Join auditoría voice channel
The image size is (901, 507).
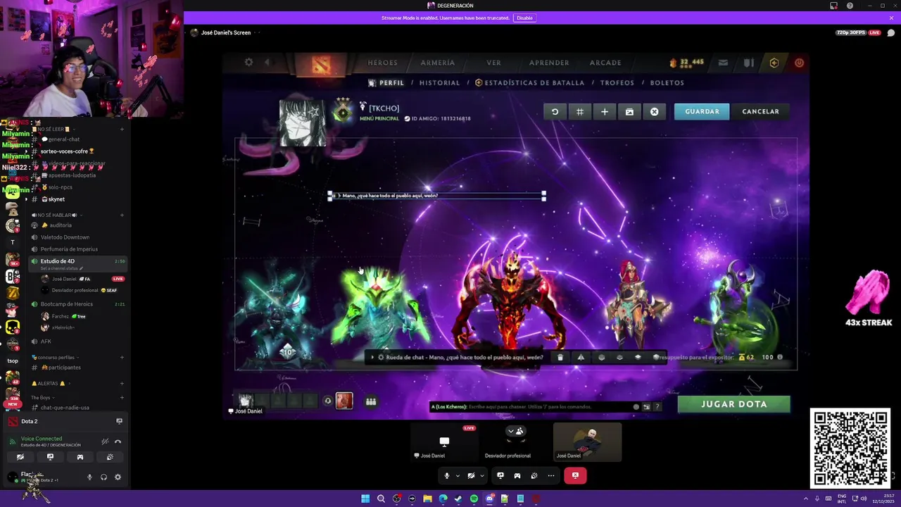point(61,225)
